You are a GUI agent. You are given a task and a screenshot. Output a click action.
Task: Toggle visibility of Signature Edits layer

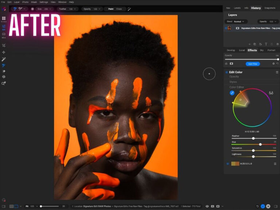pyautogui.click(x=226, y=28)
